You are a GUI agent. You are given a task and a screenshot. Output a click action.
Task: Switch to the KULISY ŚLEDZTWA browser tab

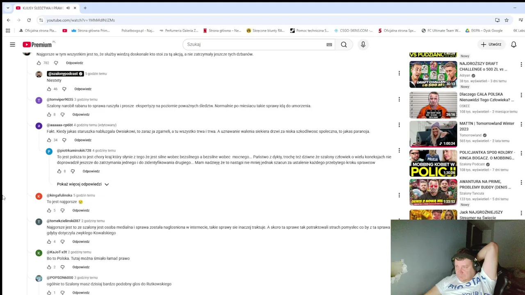pyautogui.click(x=42, y=8)
